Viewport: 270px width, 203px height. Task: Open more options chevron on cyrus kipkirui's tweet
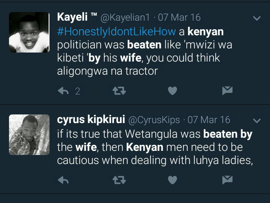[x=257, y=121]
